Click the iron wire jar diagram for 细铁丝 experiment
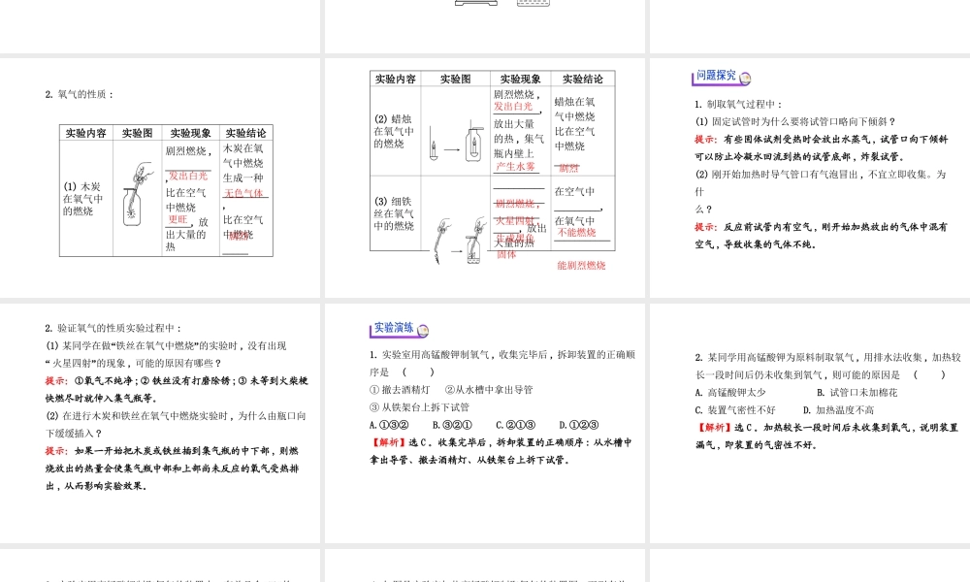Viewport: 970px width, 582px height. coord(459,242)
